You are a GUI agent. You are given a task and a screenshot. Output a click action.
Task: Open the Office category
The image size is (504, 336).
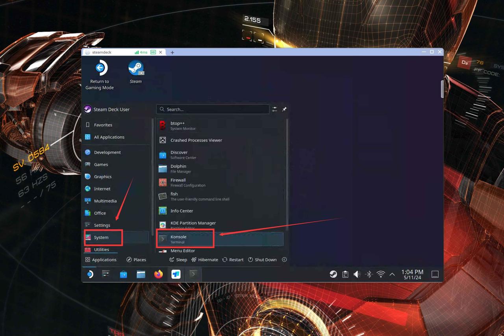117,213
